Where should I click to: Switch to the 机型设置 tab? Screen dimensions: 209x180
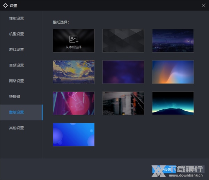(17, 34)
